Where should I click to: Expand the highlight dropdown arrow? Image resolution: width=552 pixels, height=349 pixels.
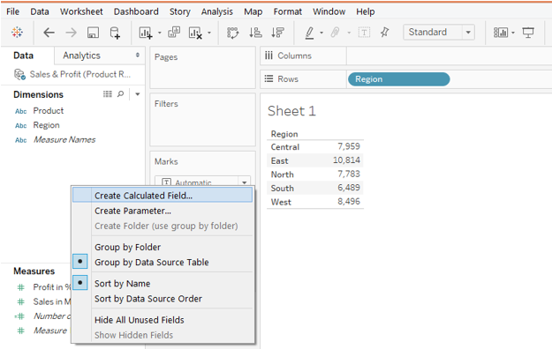tap(321, 33)
